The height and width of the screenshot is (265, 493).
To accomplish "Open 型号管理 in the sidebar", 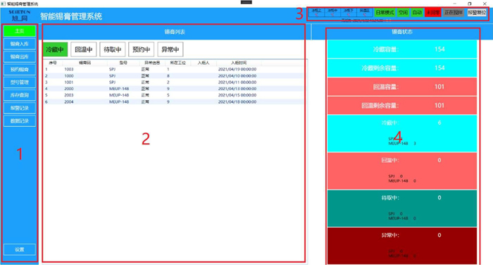I will pyautogui.click(x=20, y=82).
